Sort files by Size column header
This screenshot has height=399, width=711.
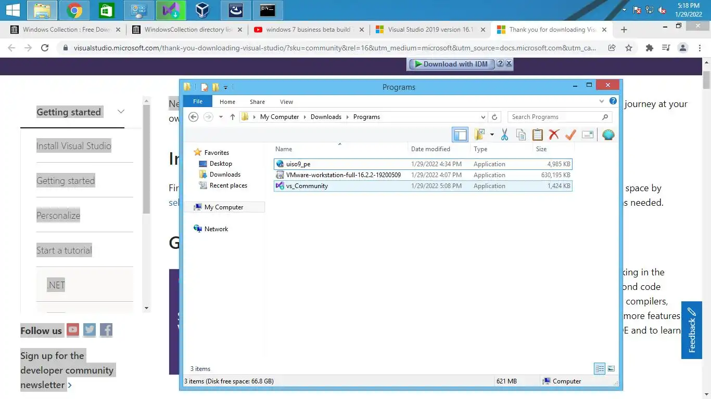click(x=552, y=149)
